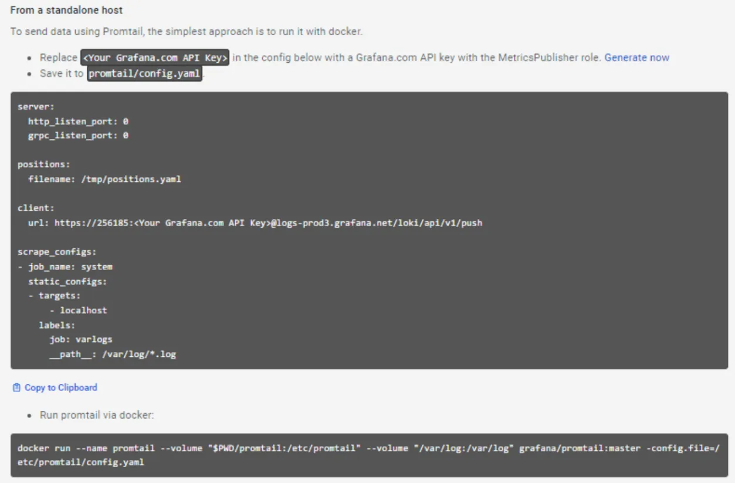Click the 'docker run --name promtail' command block

point(369,455)
